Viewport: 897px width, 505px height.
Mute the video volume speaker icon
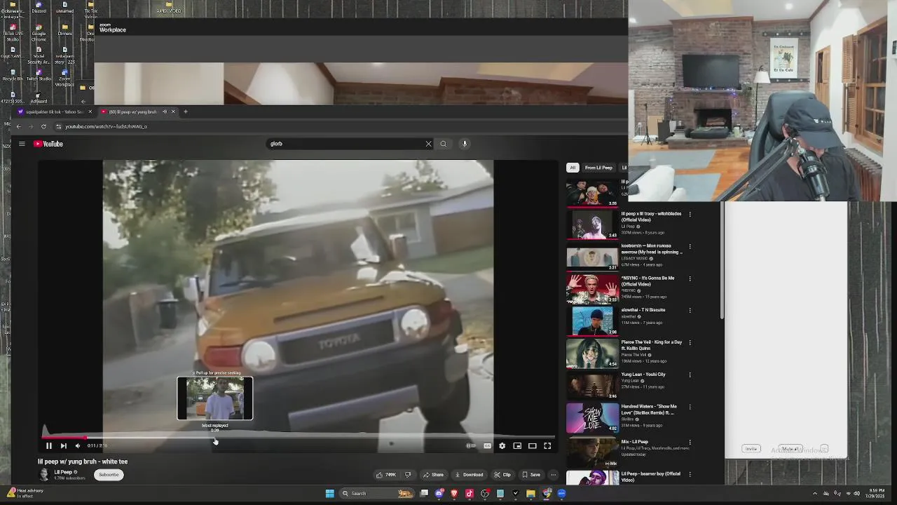[x=78, y=445]
